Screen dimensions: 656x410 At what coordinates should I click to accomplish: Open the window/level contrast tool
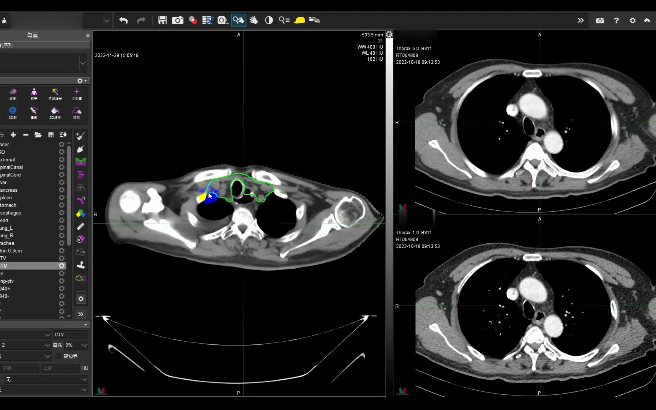pyautogui.click(x=269, y=20)
